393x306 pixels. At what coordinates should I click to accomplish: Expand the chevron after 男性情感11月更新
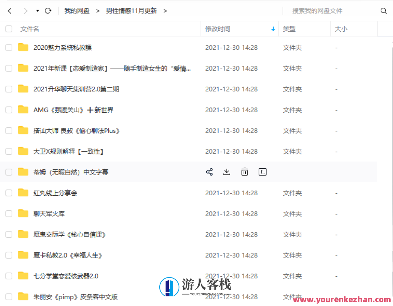click(x=165, y=11)
